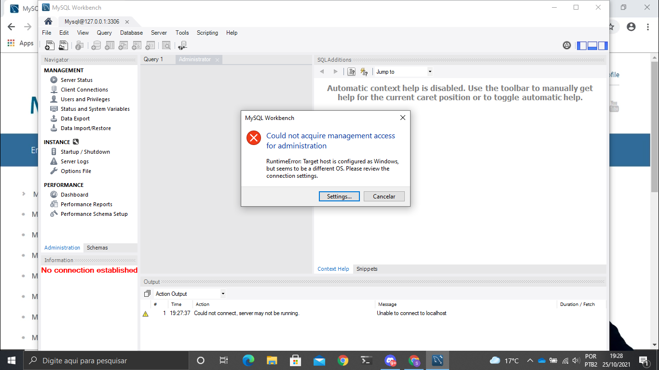Viewport: 659px width, 370px height.
Task: Switch to the Query 1 tab
Action: coord(153,59)
